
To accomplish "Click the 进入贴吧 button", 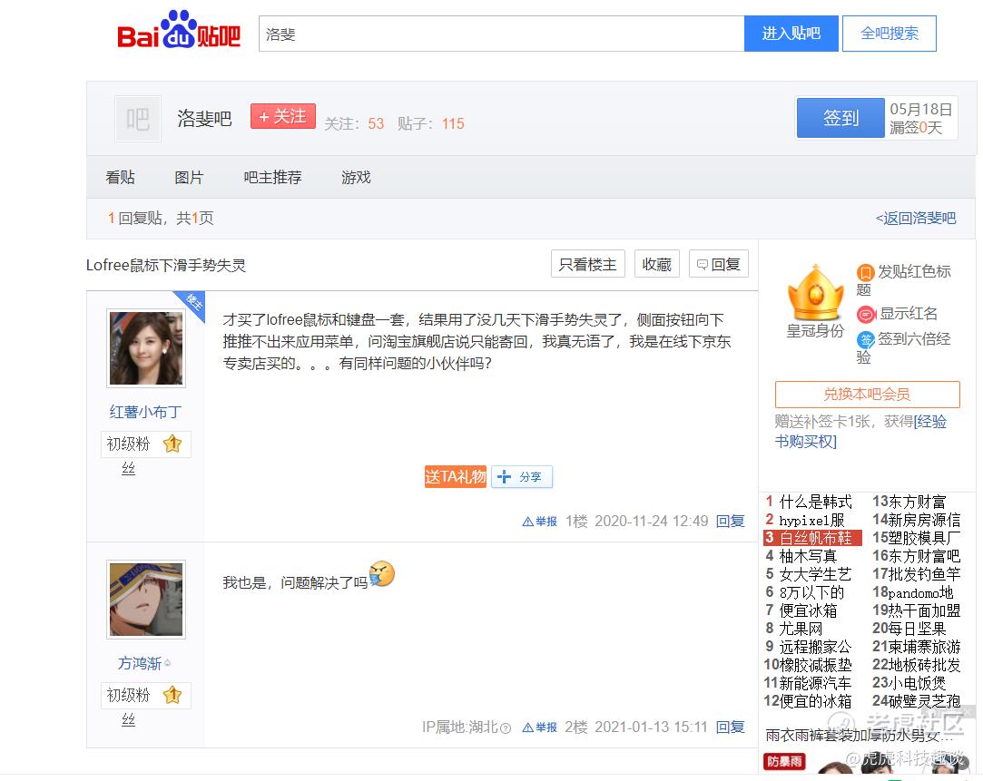I will [791, 34].
